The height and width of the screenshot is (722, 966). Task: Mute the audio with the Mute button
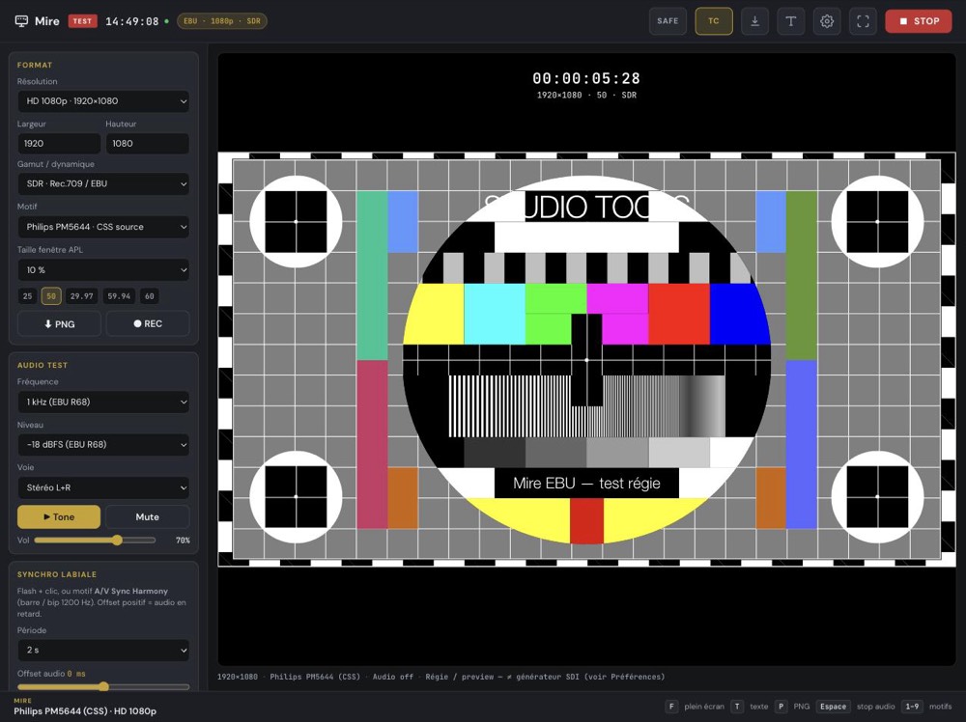point(147,517)
